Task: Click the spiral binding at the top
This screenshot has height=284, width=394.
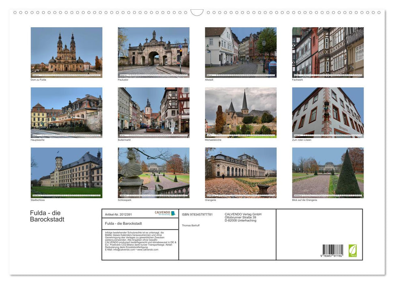Action: coord(197,13)
